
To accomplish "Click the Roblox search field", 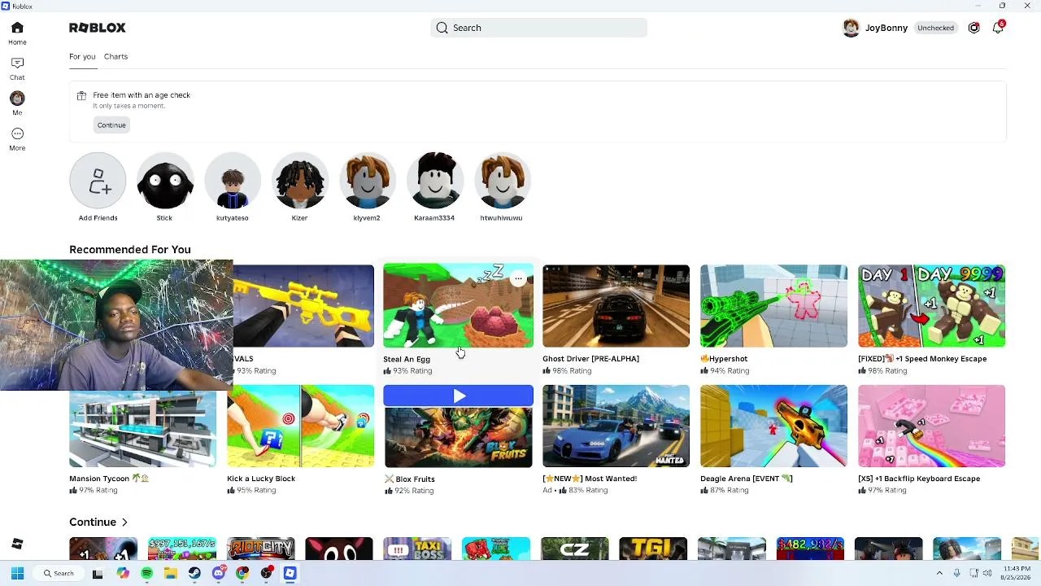I will pyautogui.click(x=539, y=28).
